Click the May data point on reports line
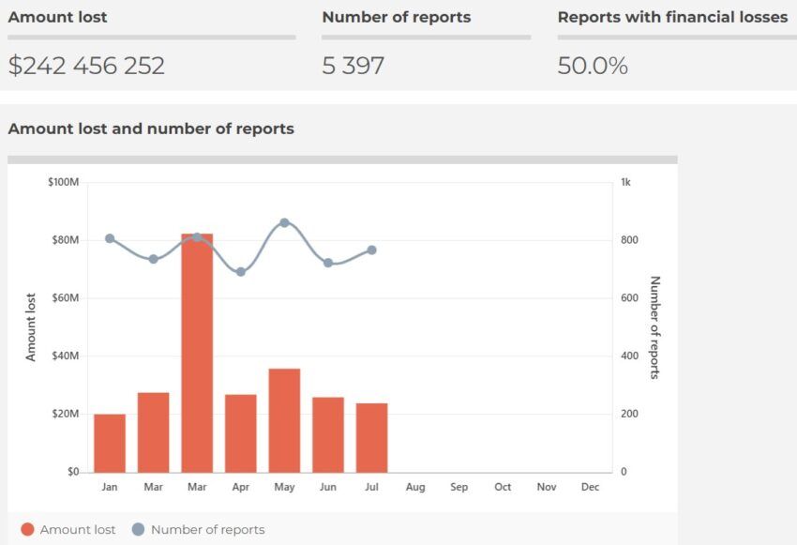Viewport: 797px width, 545px height. (285, 222)
